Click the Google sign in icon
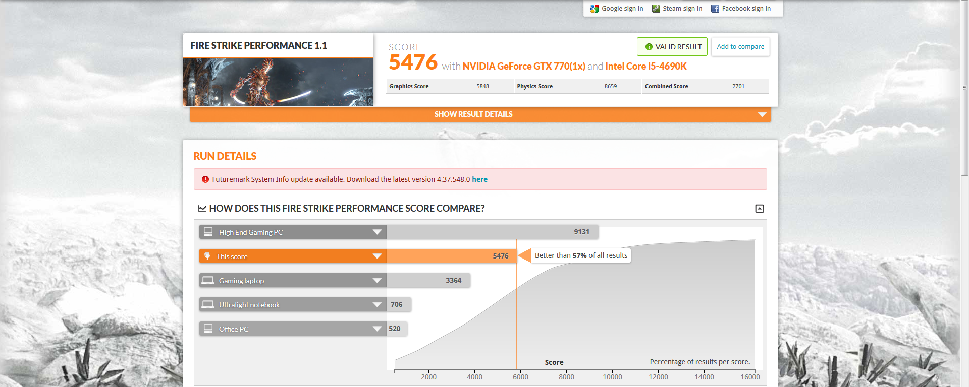Viewport: 969px width, 387px height. click(595, 9)
